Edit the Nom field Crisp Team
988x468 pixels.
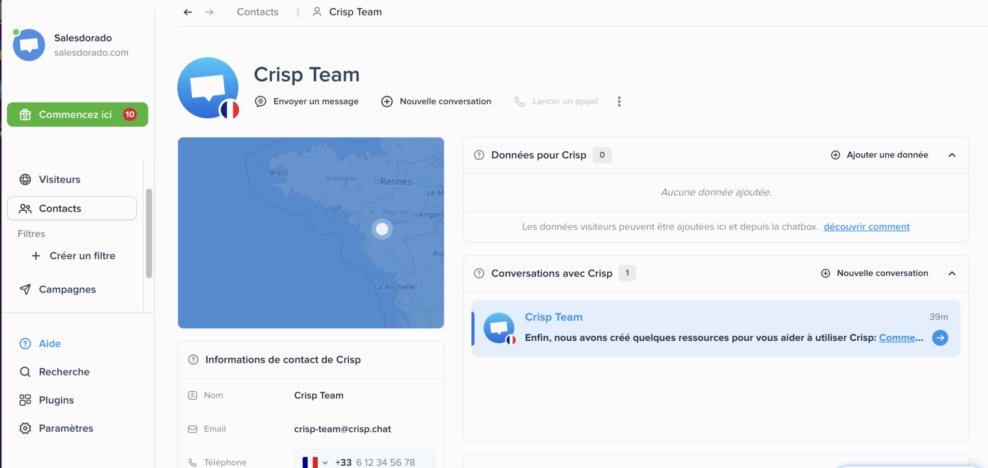[319, 395]
